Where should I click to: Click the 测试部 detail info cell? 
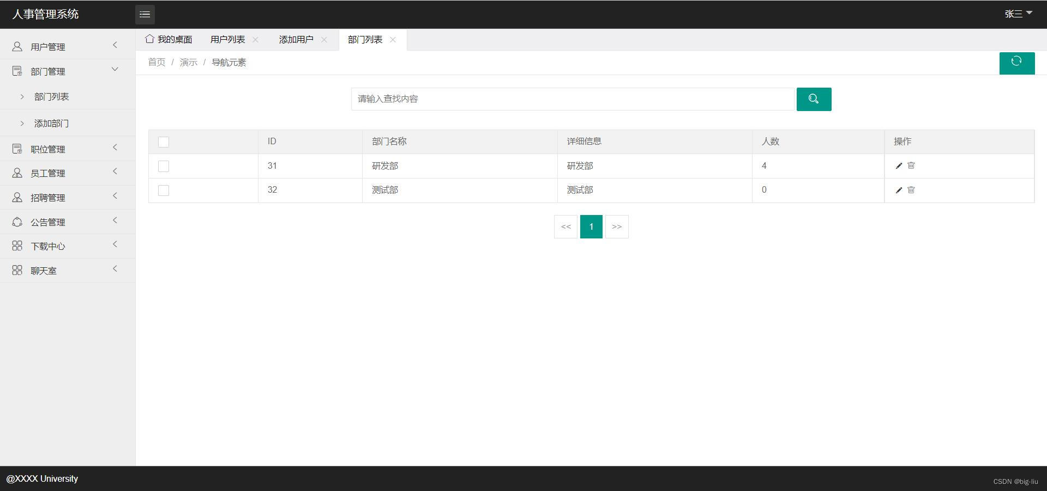(655, 191)
